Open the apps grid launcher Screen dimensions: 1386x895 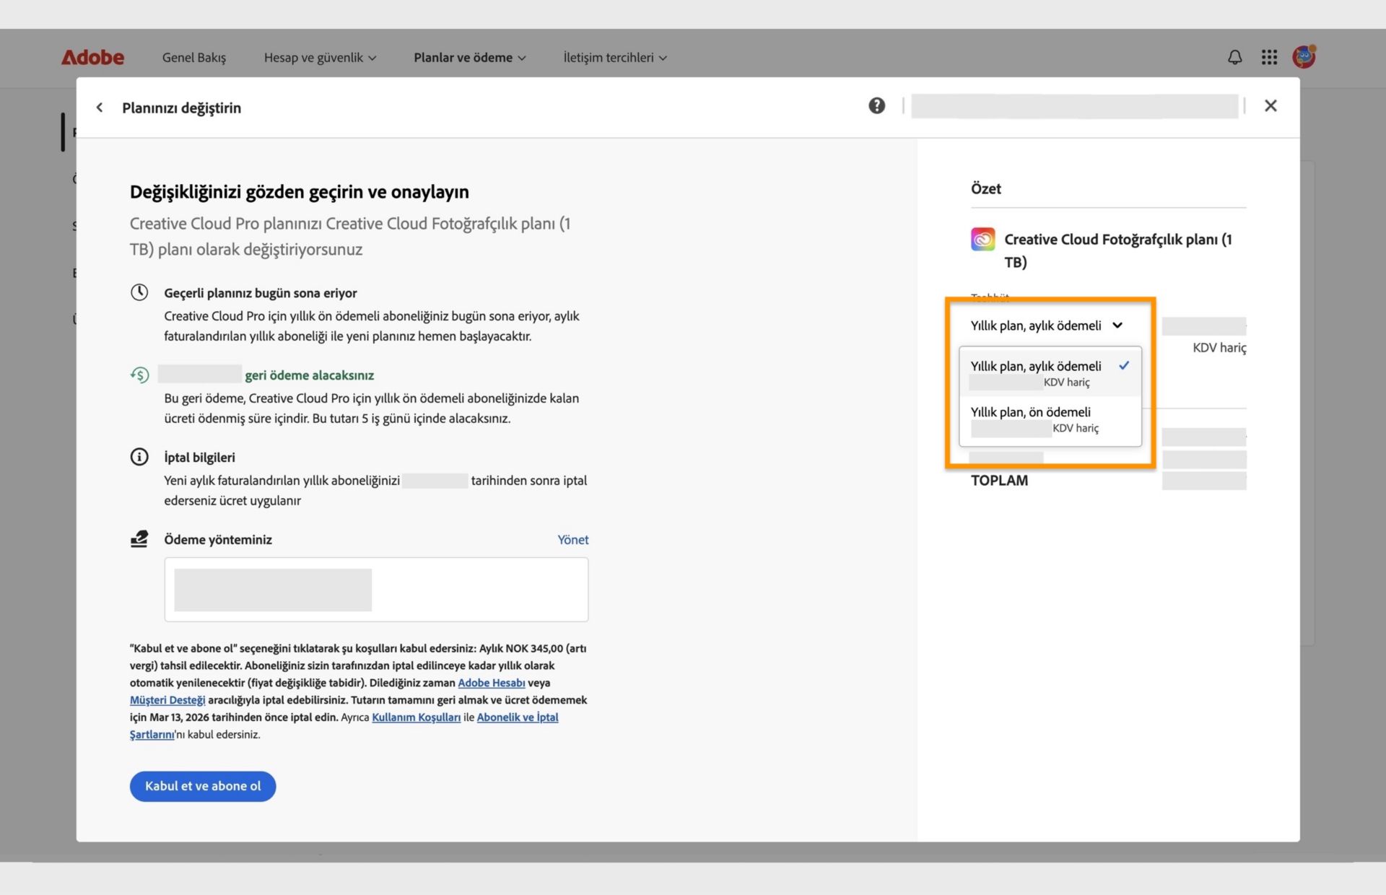click(1269, 57)
